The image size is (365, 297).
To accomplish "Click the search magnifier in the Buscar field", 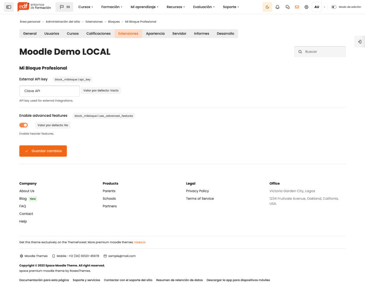I will [x=300, y=51].
